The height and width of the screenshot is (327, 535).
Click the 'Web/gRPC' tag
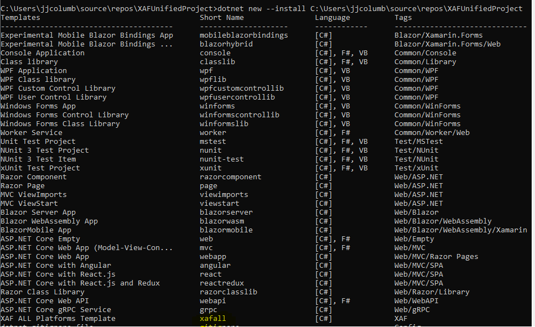point(412,310)
